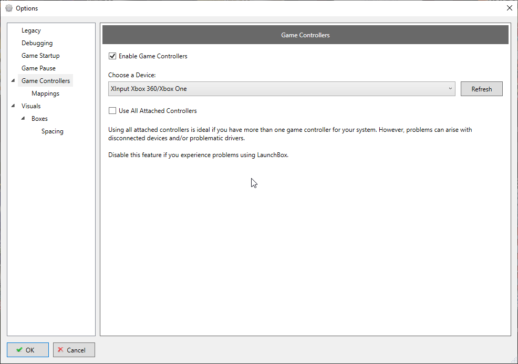Click the window resize grip corner
Screen dimensions: 518x364
514,360
